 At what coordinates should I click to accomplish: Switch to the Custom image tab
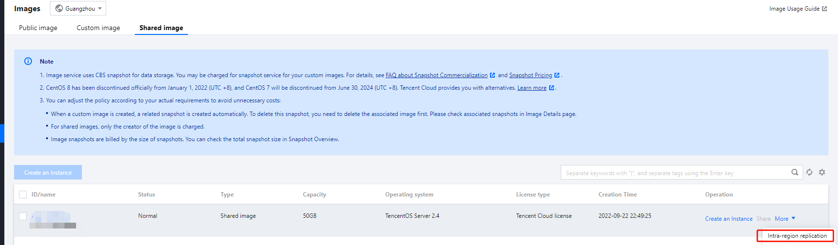coord(98,28)
